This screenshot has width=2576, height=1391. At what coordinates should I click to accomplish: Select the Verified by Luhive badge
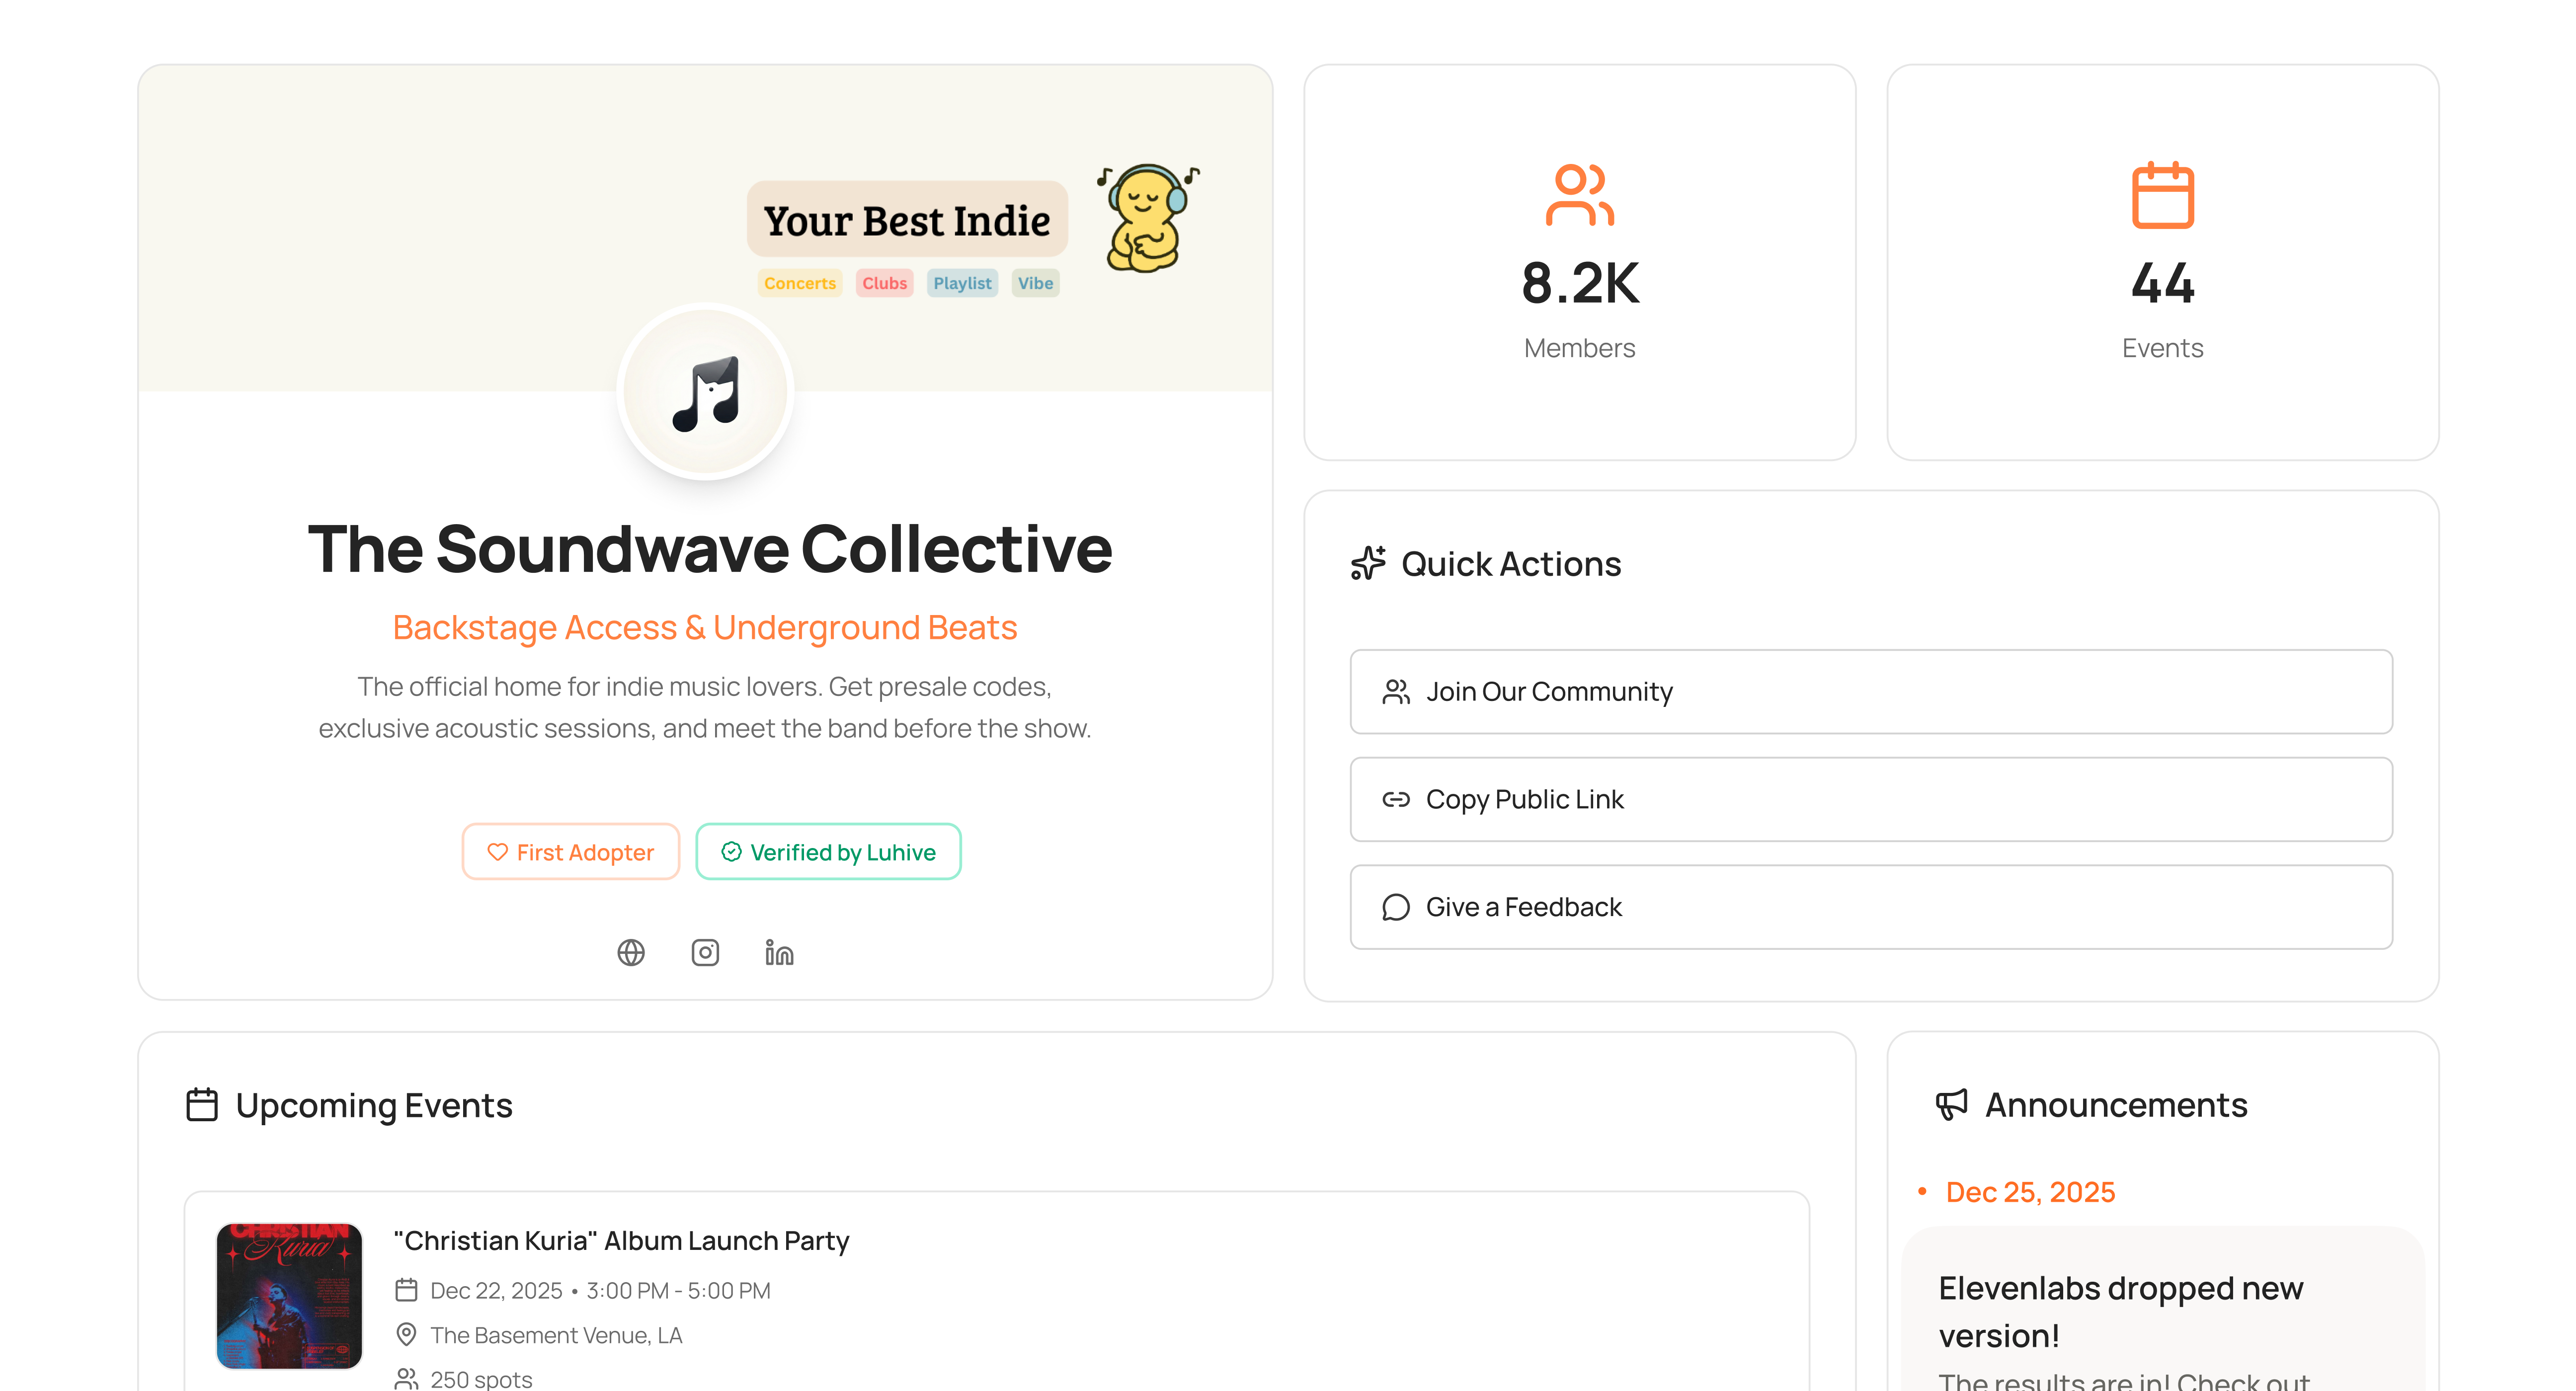828,852
